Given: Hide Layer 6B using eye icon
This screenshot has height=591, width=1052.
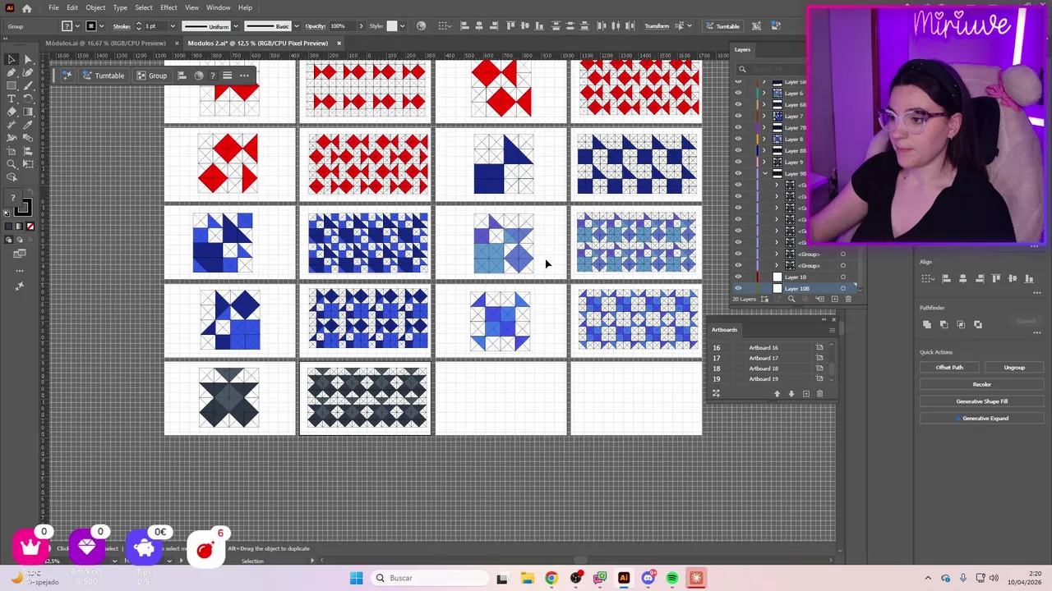Looking at the screenshot, I should click(738, 104).
